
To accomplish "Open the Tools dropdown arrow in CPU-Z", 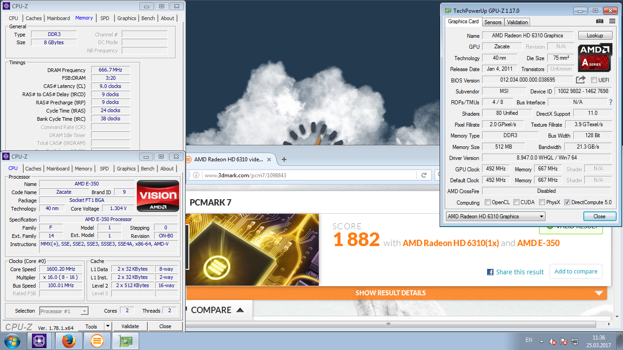I will coord(108,326).
